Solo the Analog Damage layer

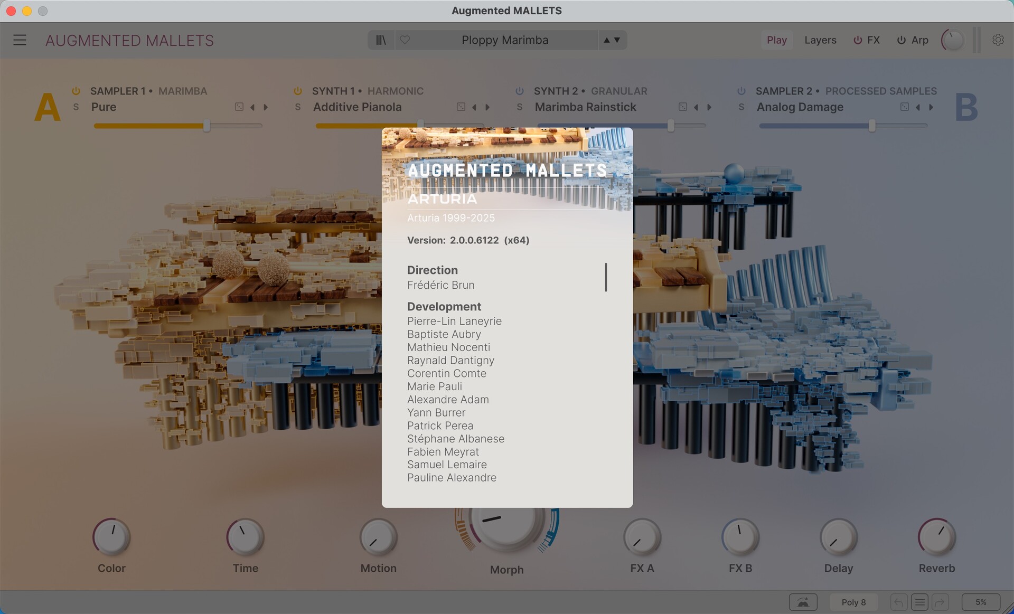pyautogui.click(x=741, y=107)
